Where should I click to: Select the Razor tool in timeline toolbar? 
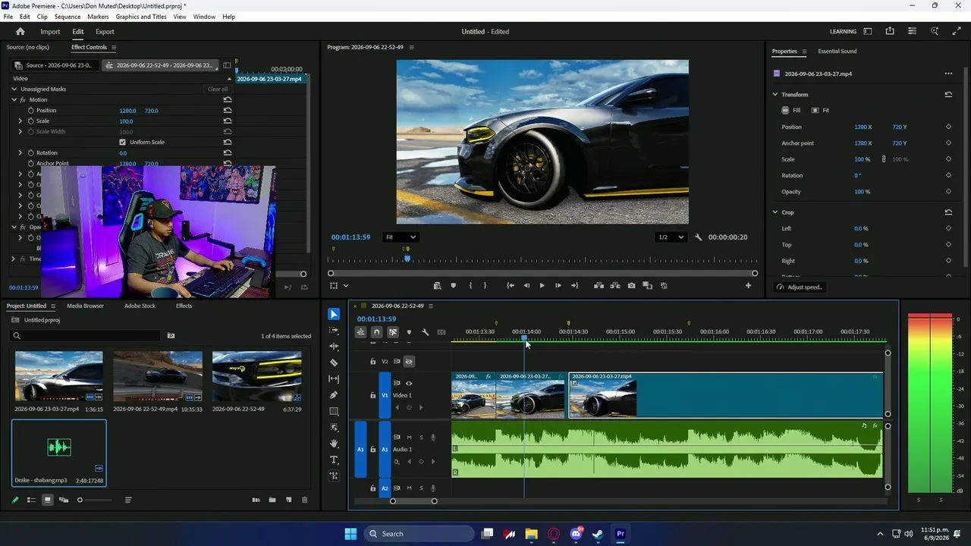coord(334,362)
